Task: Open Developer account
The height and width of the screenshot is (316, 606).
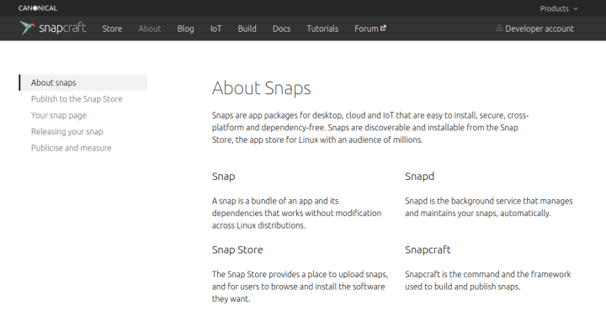Action: tap(540, 29)
